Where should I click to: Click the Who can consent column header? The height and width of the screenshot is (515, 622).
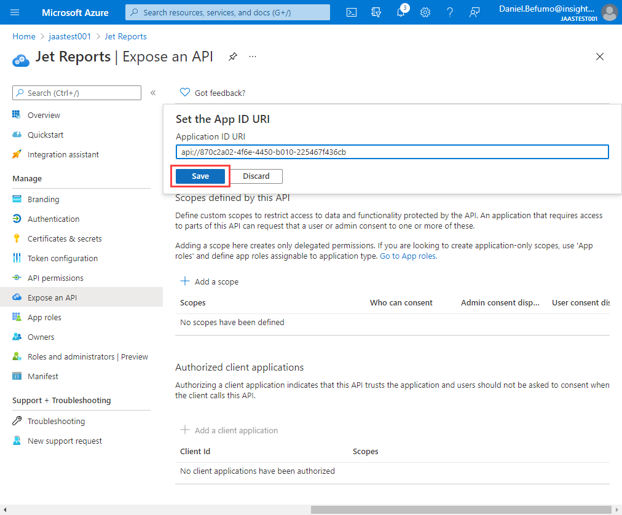coord(401,303)
